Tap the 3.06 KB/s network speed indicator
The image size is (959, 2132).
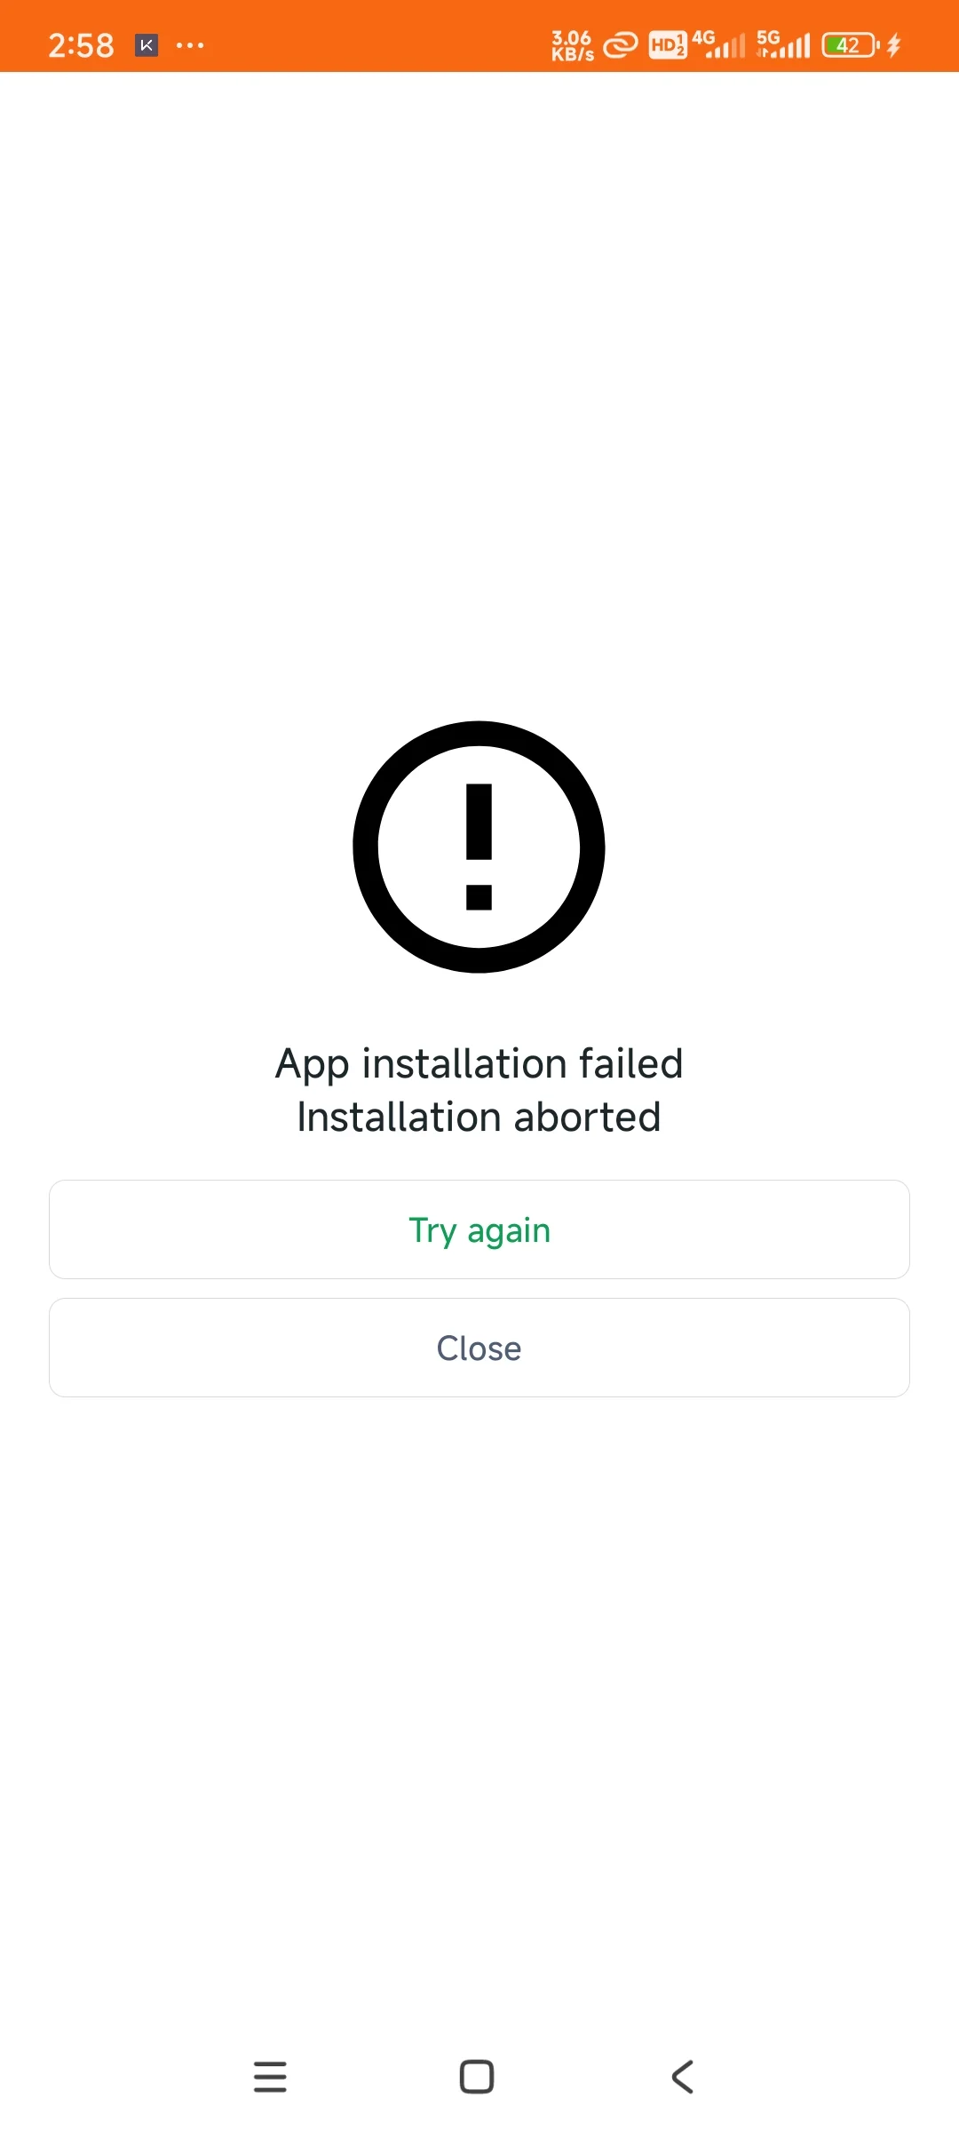pos(573,45)
